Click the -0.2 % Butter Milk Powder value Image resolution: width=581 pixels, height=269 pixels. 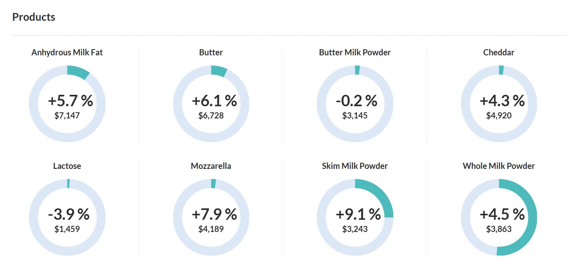point(356,101)
